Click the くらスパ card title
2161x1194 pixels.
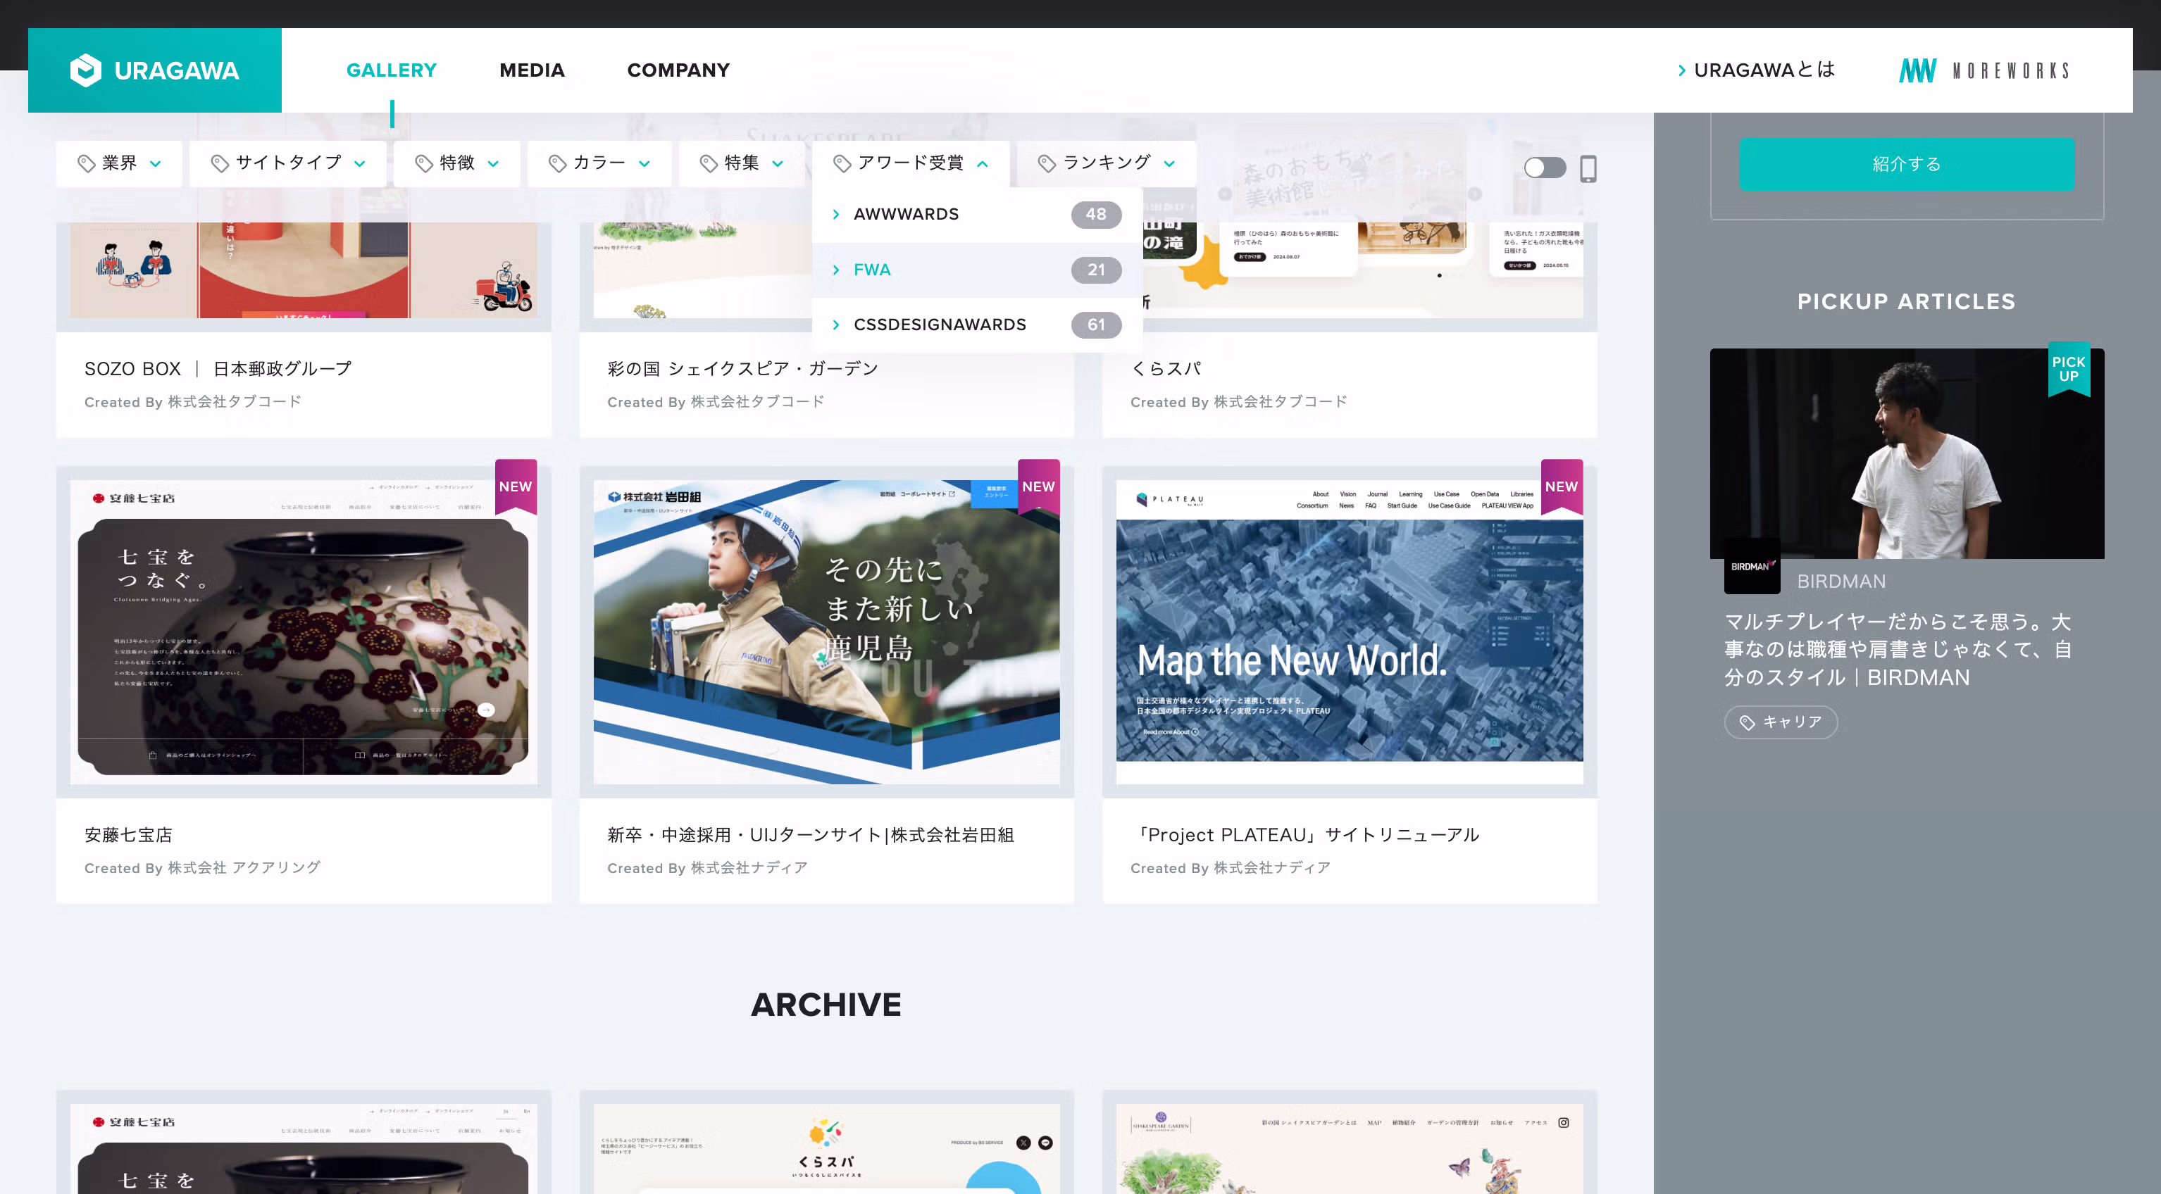1165,369
